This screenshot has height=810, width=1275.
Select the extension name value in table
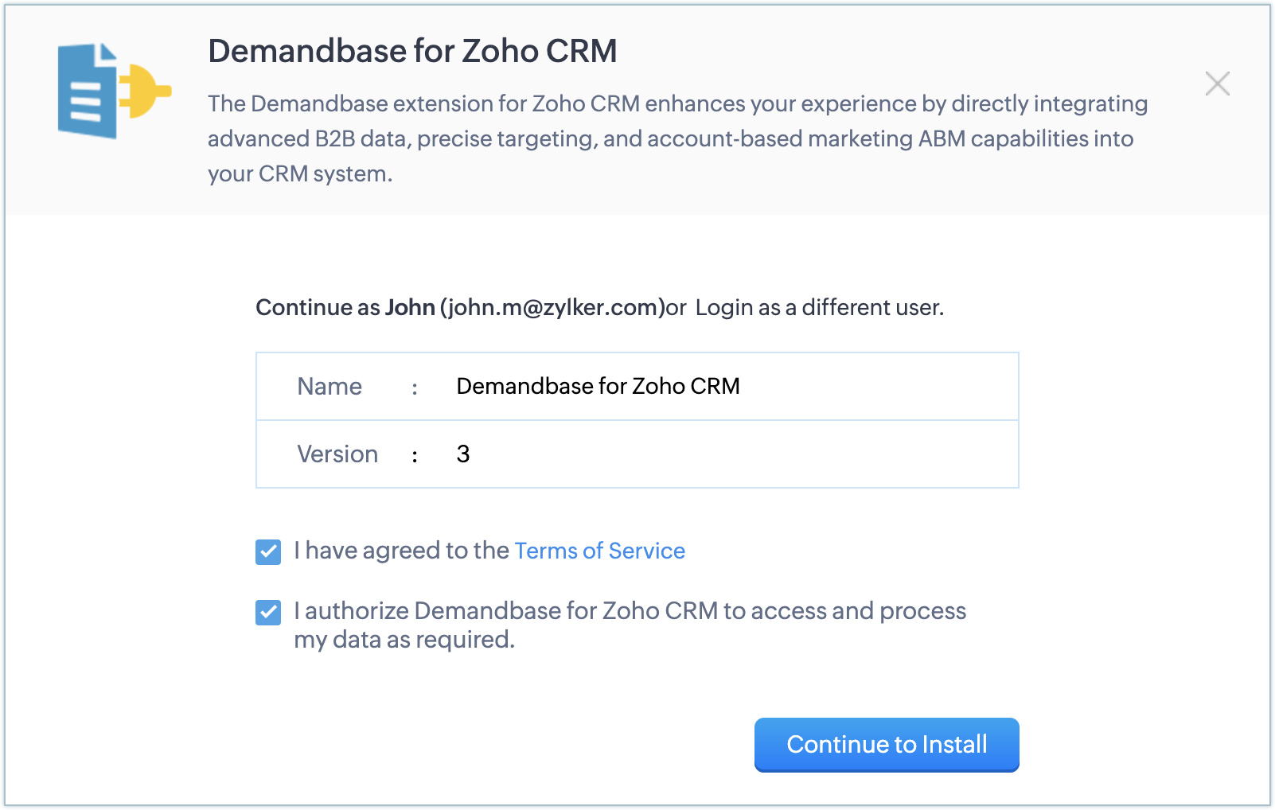tap(598, 387)
